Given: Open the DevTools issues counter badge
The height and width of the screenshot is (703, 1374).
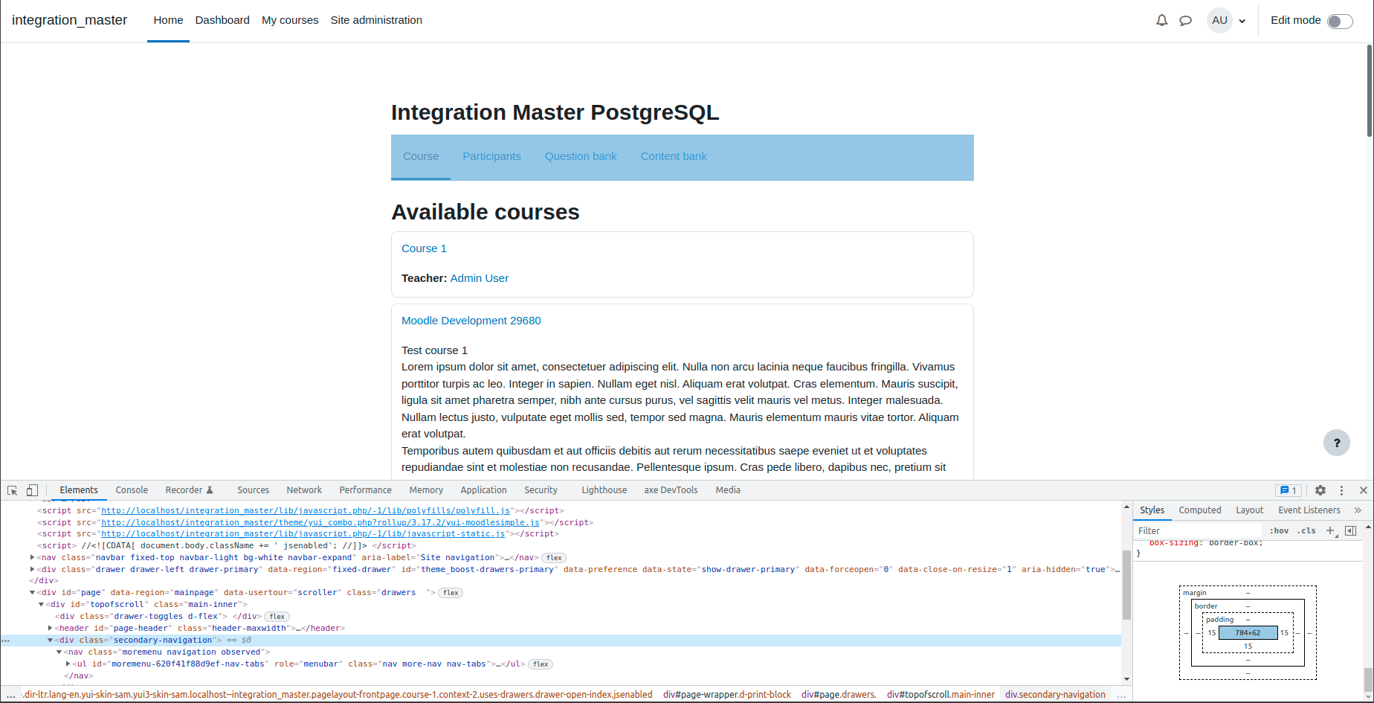Looking at the screenshot, I should (1288, 490).
